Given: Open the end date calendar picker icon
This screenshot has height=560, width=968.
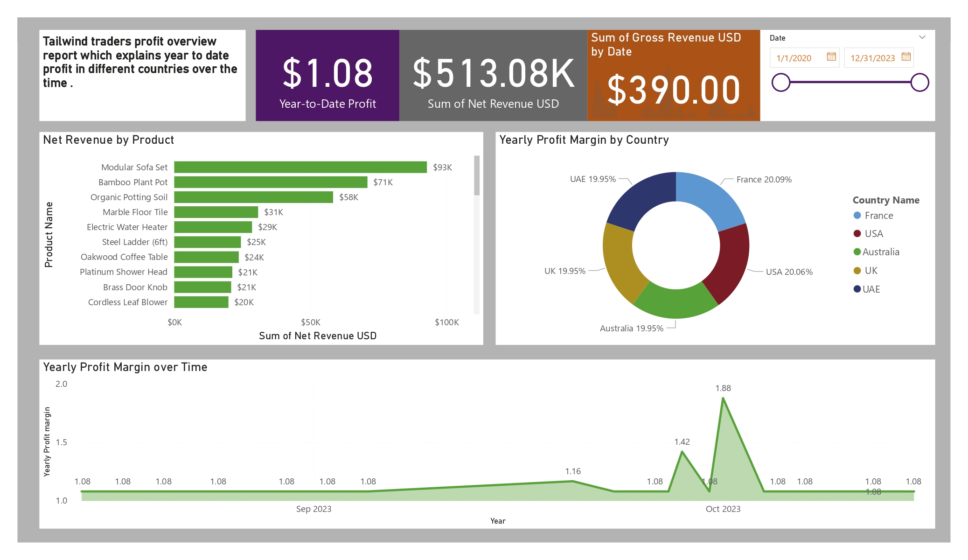Looking at the screenshot, I should point(906,56).
